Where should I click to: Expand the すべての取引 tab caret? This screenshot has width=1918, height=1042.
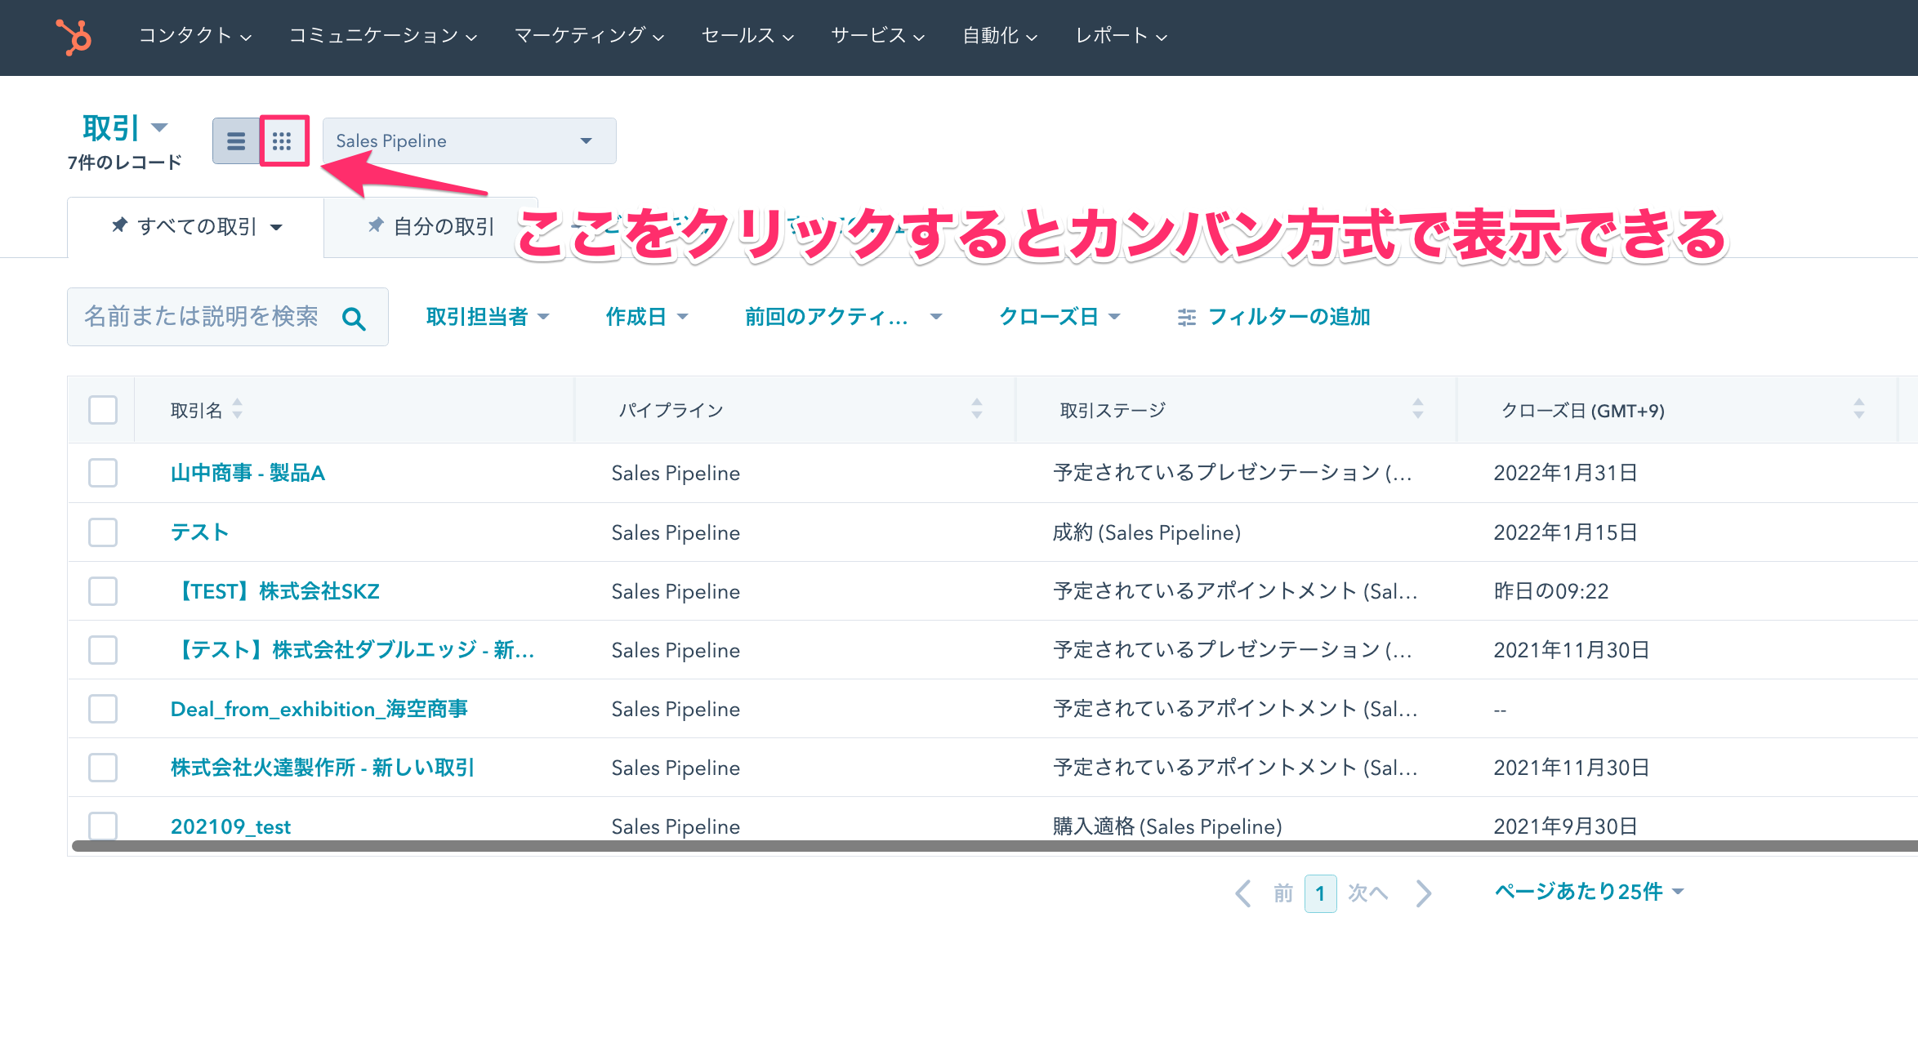click(276, 227)
